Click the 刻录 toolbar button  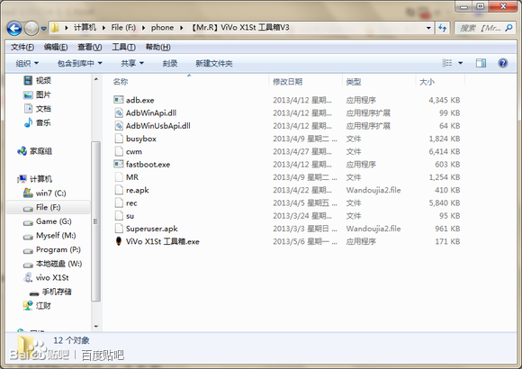[170, 63]
